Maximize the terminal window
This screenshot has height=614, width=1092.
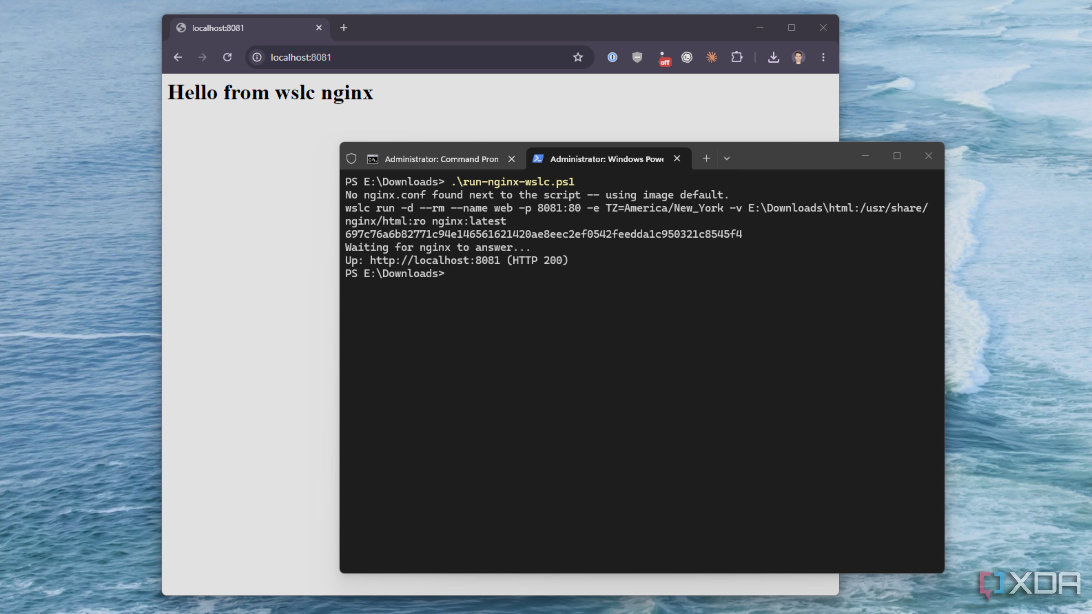coord(897,156)
